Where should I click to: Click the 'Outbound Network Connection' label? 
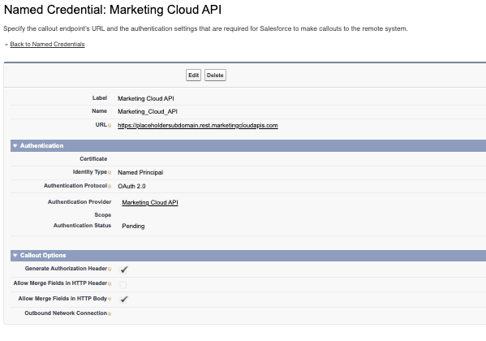tap(66, 313)
